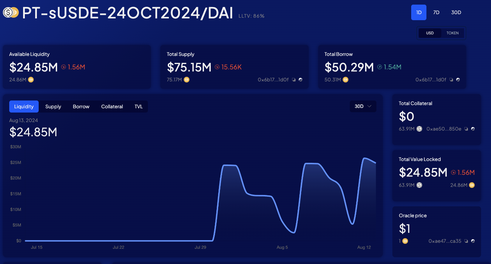Show the Collateral chart tab
The image size is (491, 264).
tap(112, 107)
